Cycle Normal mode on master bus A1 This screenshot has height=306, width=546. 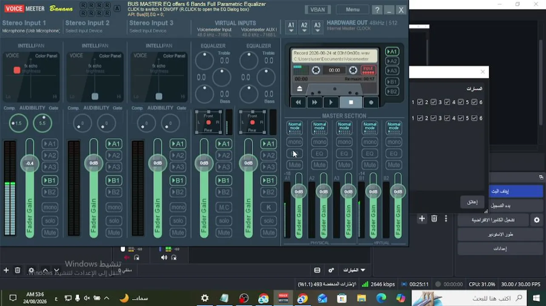coord(295,128)
